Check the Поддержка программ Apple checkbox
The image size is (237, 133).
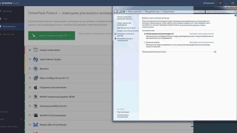click(x=30, y=87)
